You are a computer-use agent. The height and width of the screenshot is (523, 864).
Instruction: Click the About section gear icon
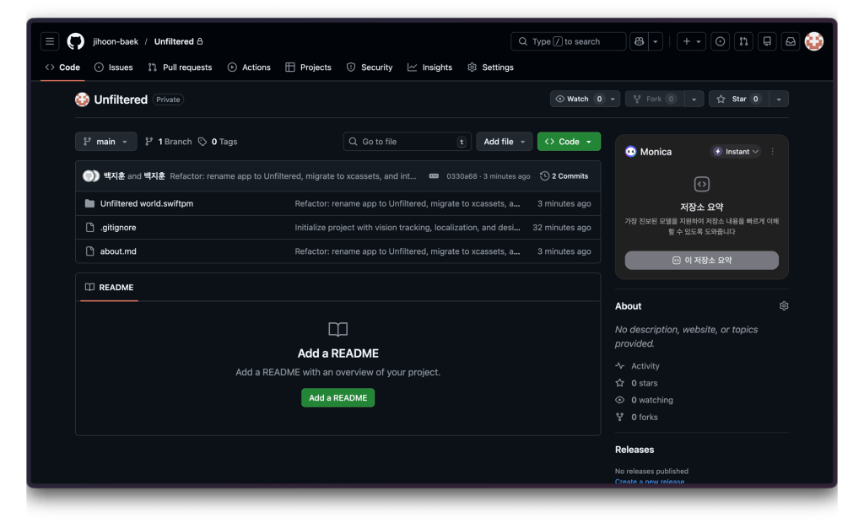point(784,306)
